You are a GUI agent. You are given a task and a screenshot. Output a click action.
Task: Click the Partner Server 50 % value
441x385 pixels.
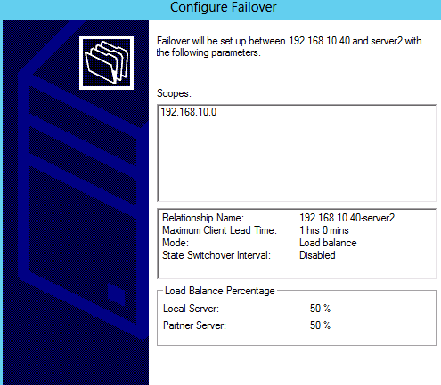(x=320, y=325)
